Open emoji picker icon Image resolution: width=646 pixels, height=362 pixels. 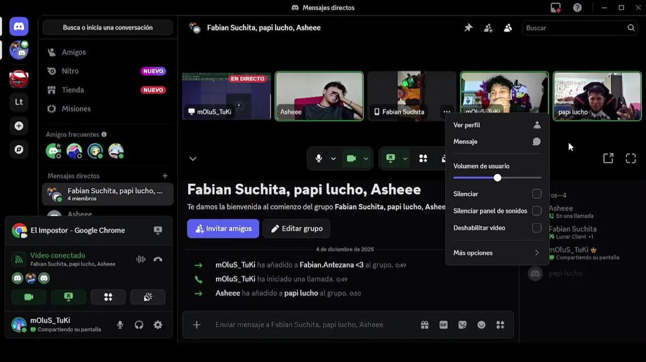pyautogui.click(x=481, y=325)
